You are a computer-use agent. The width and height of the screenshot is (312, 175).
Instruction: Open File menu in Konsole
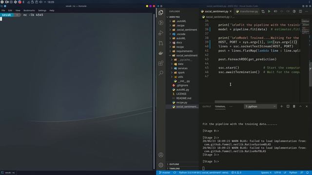click(3, 10)
